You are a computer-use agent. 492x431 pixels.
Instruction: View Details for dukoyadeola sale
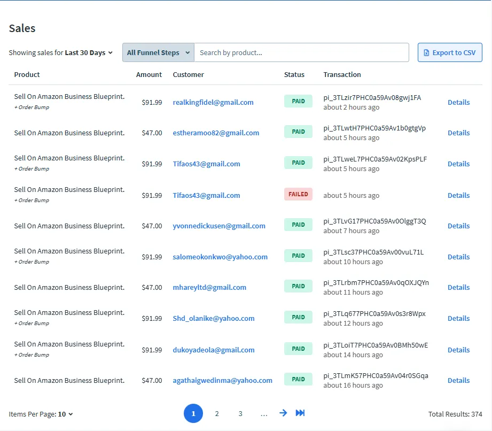[458, 350]
